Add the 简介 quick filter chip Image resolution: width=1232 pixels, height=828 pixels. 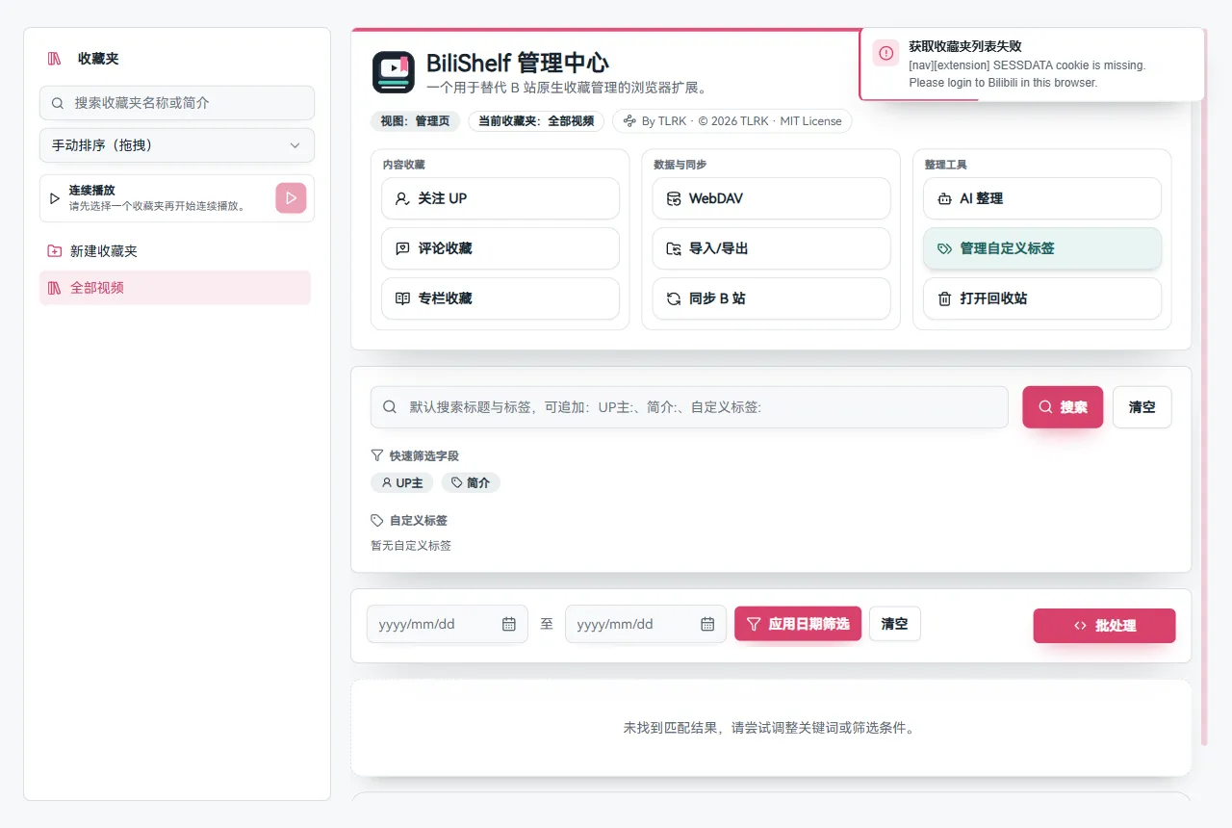pyautogui.click(x=471, y=482)
